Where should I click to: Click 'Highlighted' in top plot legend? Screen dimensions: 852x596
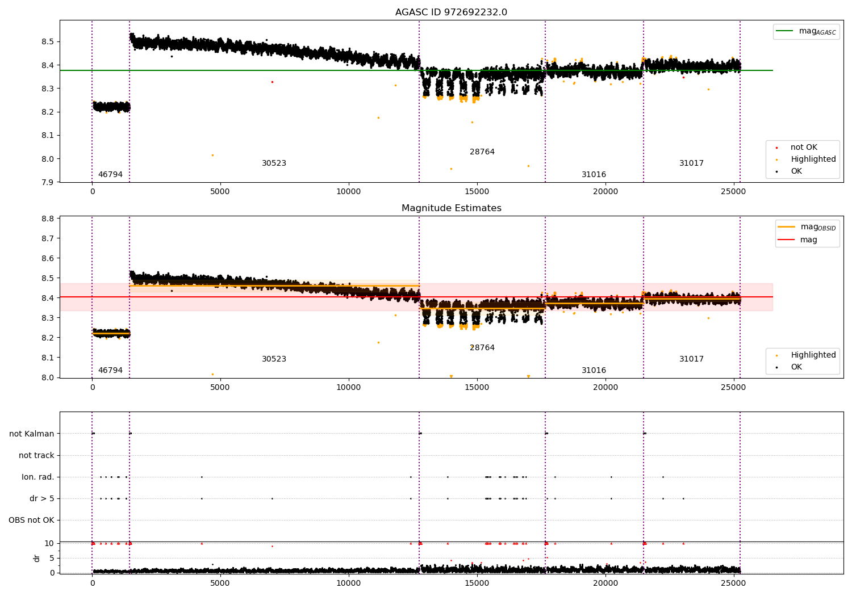805,160
